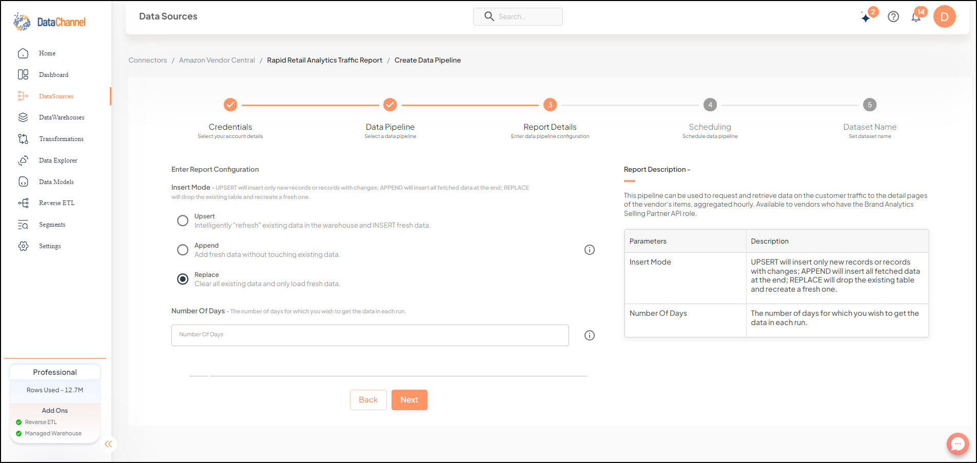The width and height of the screenshot is (977, 463).
Task: Open the chat support bubble
Action: click(958, 444)
